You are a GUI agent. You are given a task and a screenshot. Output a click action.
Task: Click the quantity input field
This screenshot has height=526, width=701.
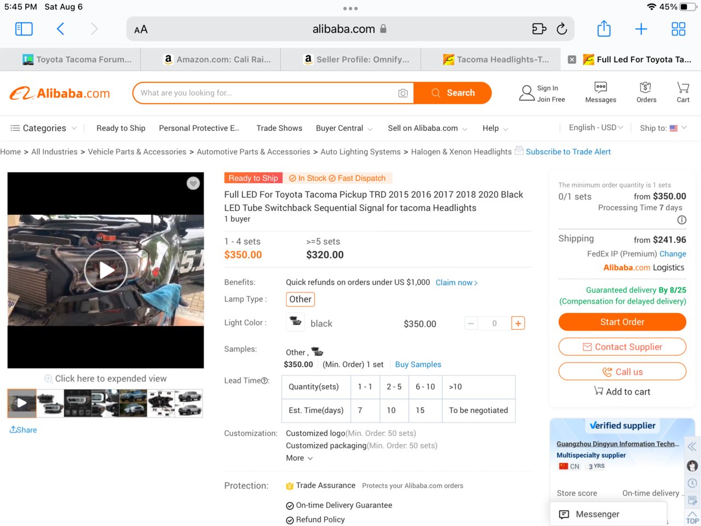tap(494, 323)
